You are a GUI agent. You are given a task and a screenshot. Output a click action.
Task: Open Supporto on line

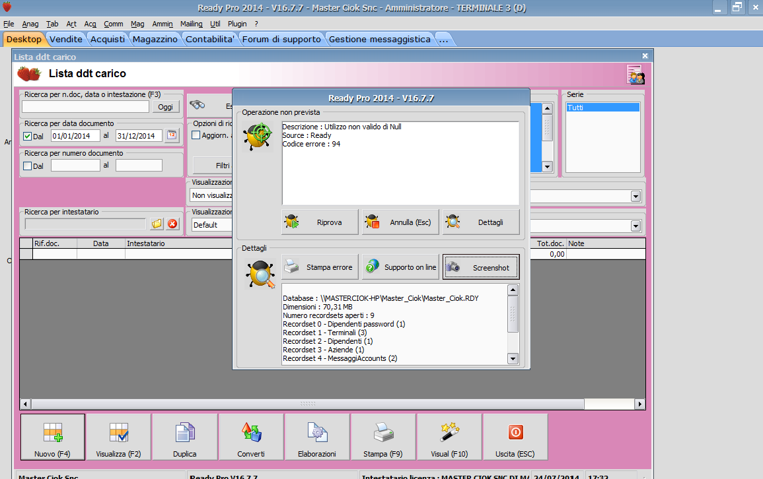[x=400, y=267]
